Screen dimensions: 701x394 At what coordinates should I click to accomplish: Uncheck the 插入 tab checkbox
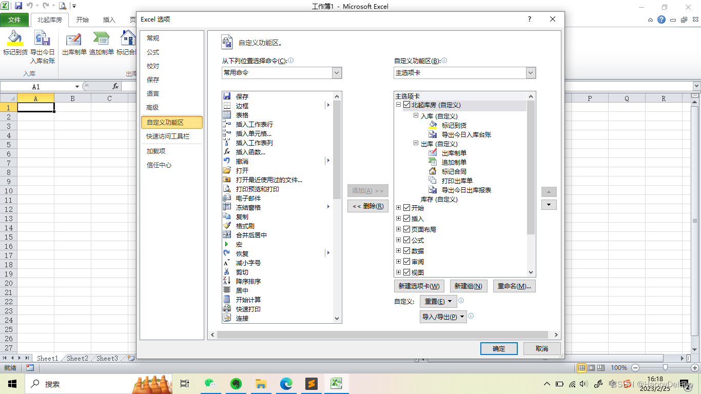coord(407,219)
